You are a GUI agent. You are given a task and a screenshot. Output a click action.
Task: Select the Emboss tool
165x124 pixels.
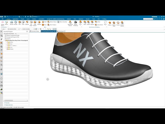pyautogui.click(x=110, y=24)
